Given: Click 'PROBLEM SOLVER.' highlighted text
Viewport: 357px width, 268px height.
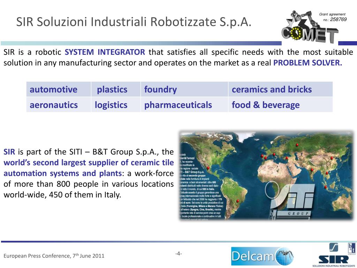Looking at the screenshot, I should (307, 63).
